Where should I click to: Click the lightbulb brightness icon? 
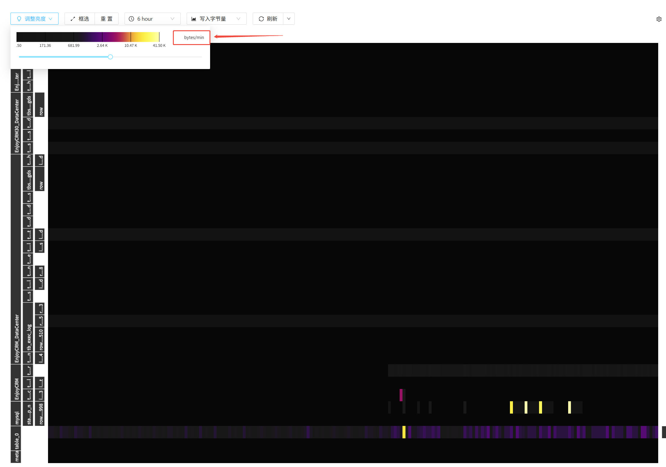pos(19,19)
